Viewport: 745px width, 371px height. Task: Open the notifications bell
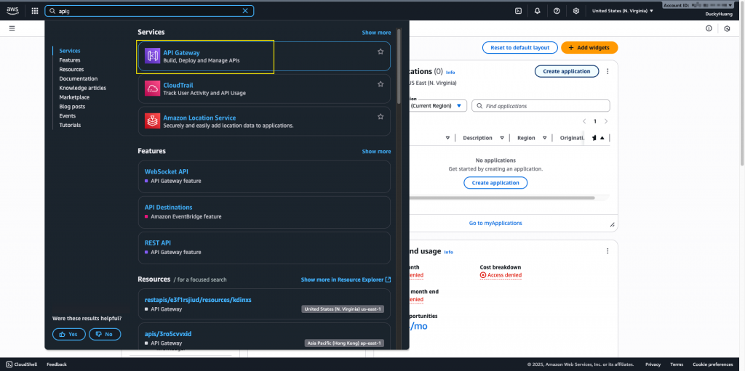pos(538,11)
